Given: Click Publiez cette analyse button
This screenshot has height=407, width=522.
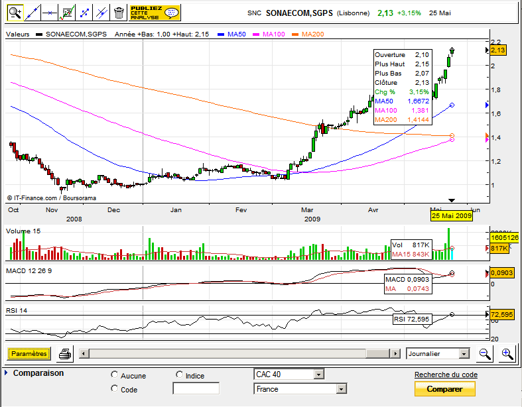Looking at the screenshot, I should pyautogui.click(x=155, y=13).
